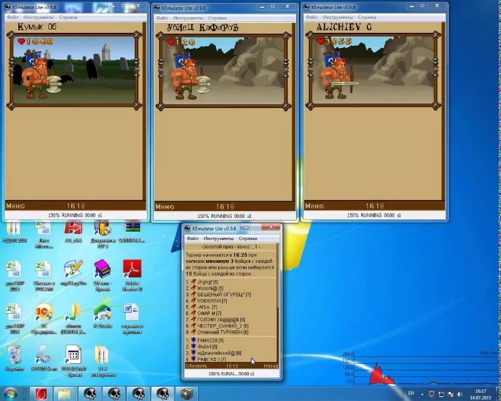Open Файл menu in Кумык 05 window
The image size is (501, 401).
(13, 17)
